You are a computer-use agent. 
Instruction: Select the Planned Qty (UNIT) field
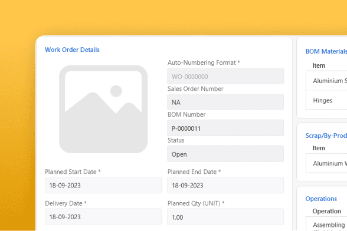pyautogui.click(x=225, y=217)
